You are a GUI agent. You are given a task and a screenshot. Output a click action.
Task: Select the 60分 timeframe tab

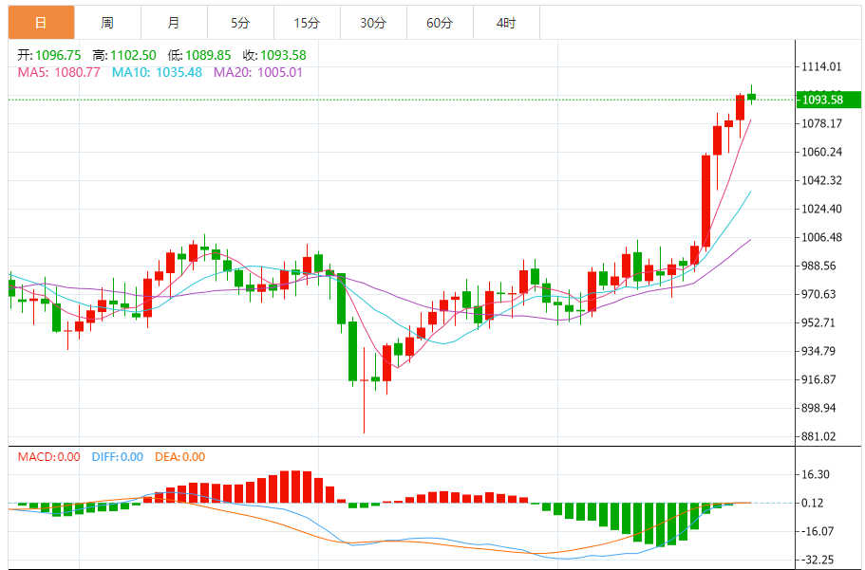pyautogui.click(x=440, y=23)
